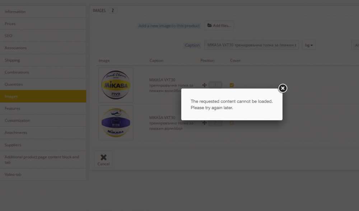Click the move handle for second image

click(x=204, y=123)
